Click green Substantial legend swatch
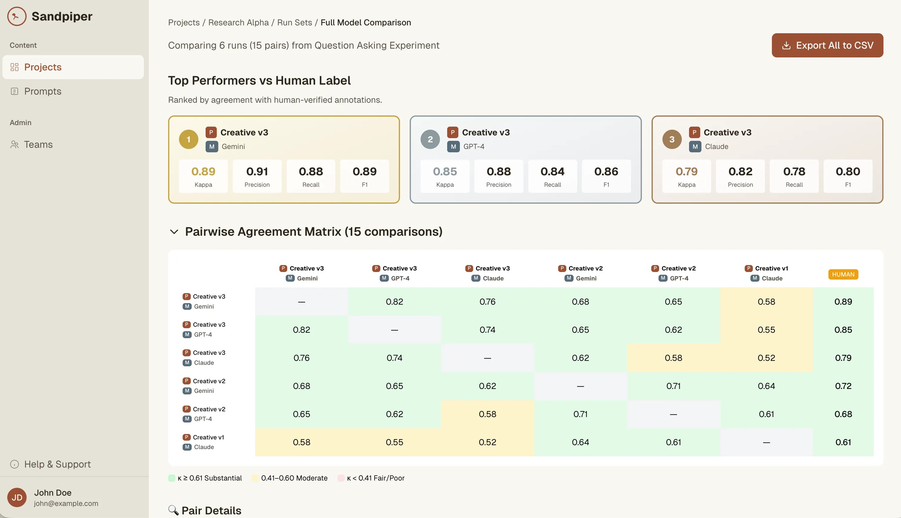The width and height of the screenshot is (901, 518). 171,478
